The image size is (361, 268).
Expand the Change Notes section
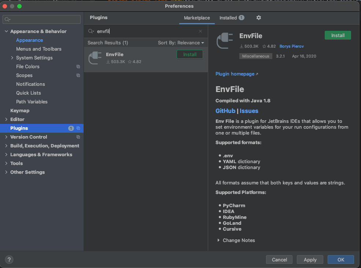pos(218,241)
